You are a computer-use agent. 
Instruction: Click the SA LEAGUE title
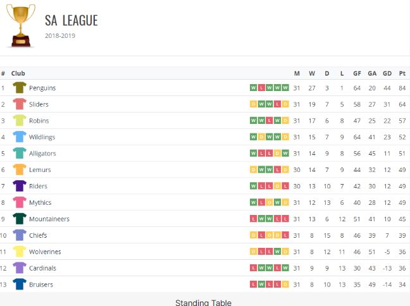pos(71,20)
